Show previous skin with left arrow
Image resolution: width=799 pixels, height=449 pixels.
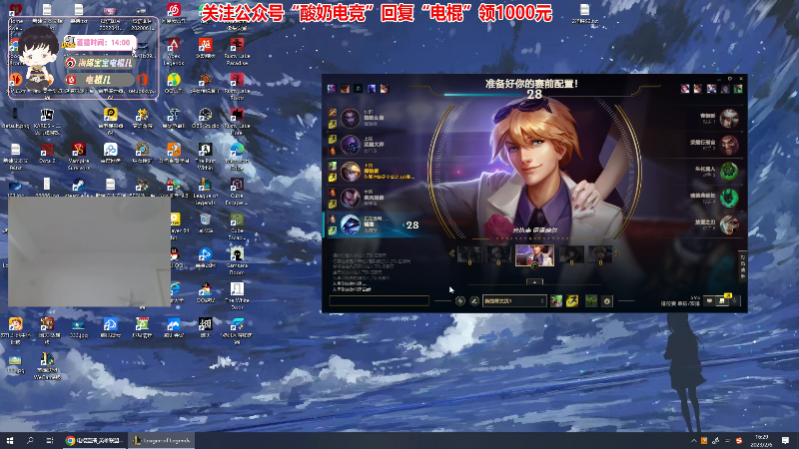coord(452,253)
